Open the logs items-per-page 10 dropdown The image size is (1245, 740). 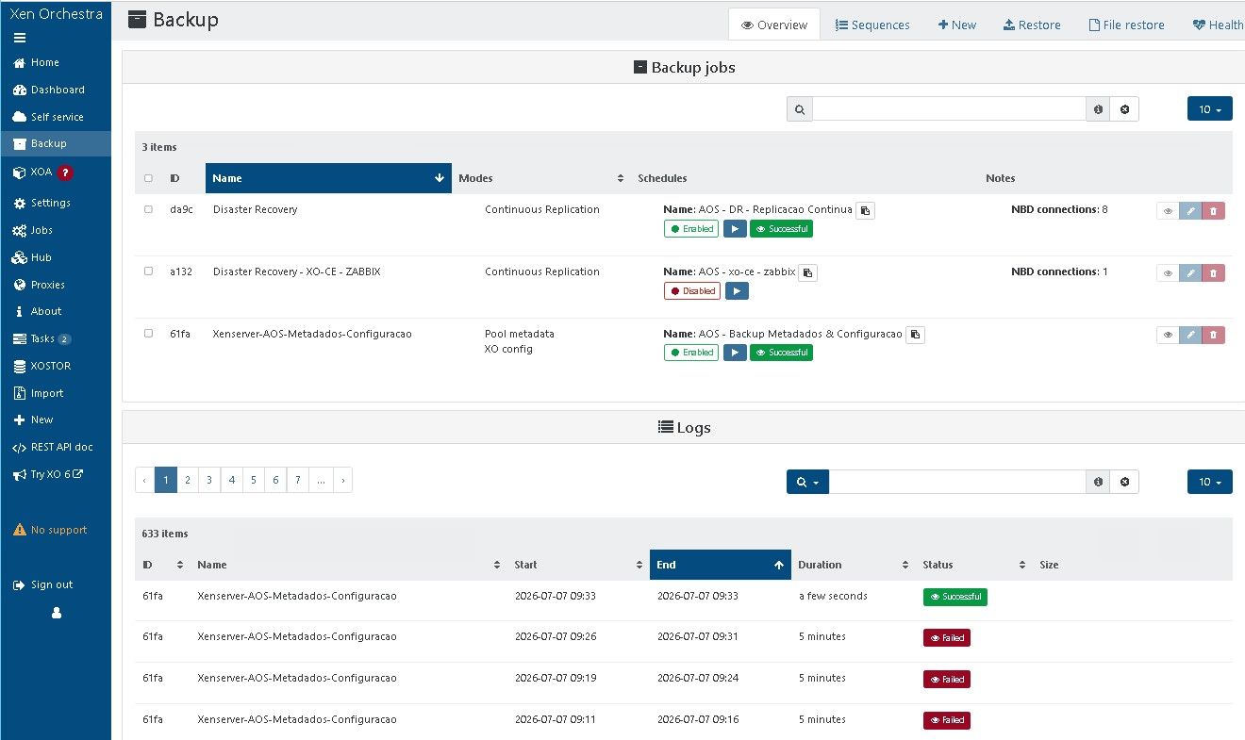point(1209,482)
